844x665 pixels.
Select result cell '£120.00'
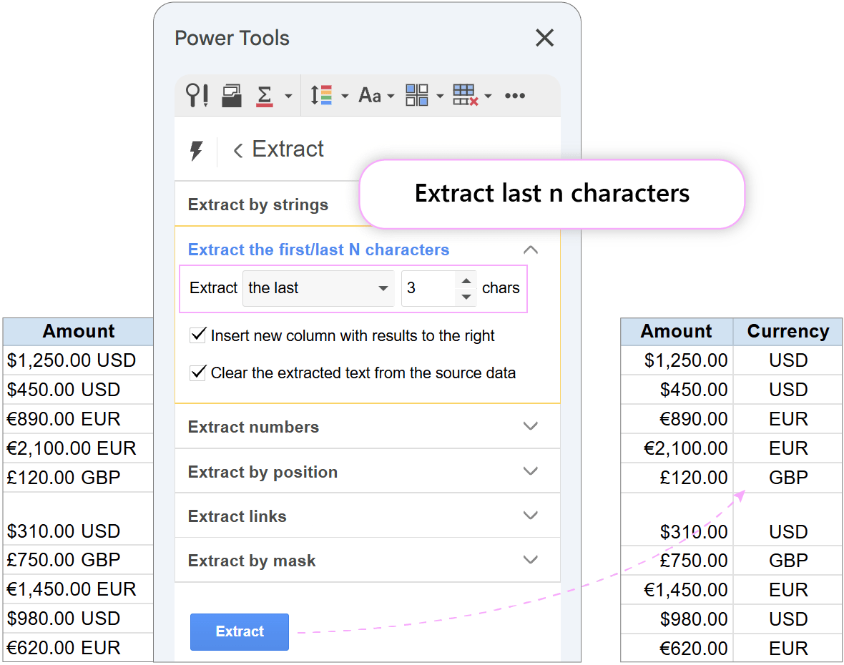pos(677,477)
